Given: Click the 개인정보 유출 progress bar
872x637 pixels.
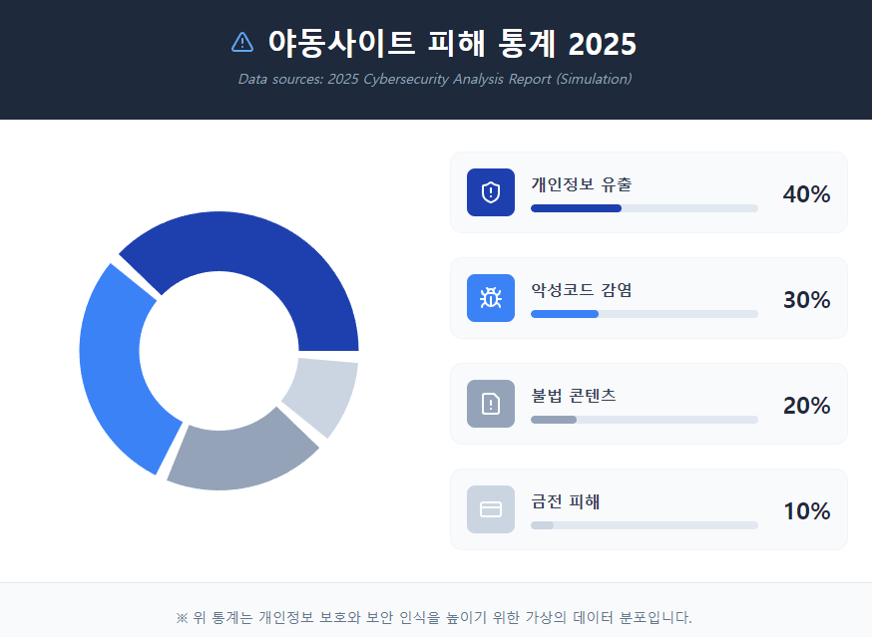Looking at the screenshot, I should 644,208.
